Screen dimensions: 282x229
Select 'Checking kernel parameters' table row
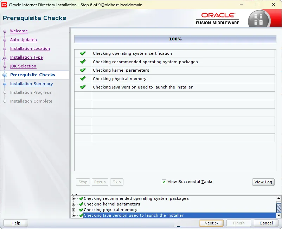pyautogui.click(x=174, y=70)
